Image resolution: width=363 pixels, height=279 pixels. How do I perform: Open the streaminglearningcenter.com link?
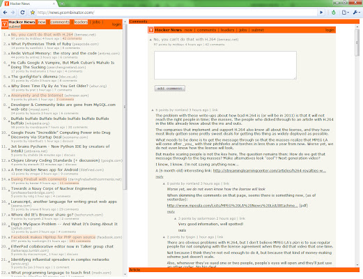pyautogui.click(x=270, y=171)
